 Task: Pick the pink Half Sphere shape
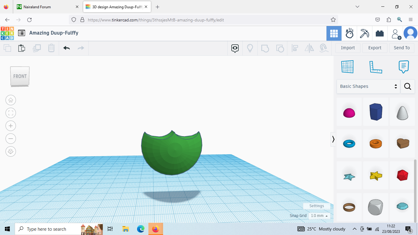(x=349, y=113)
